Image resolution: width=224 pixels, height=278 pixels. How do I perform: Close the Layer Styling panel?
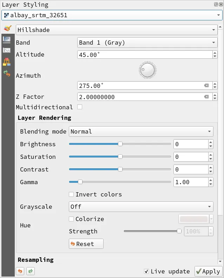(221, 5)
